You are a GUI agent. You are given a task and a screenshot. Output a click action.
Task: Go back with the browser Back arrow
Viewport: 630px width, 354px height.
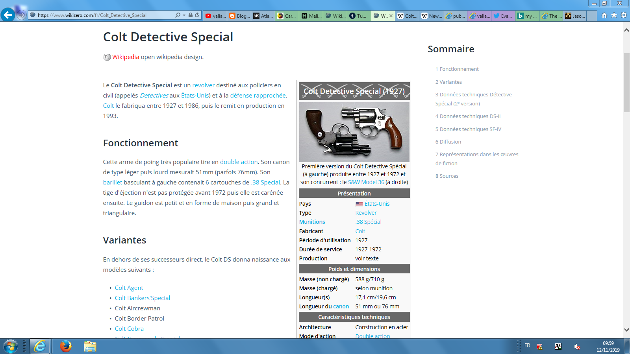[x=8, y=15]
